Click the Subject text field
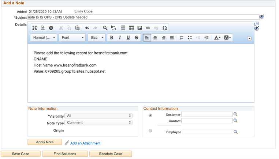The width and height of the screenshot is (279, 159). (x=143, y=17)
